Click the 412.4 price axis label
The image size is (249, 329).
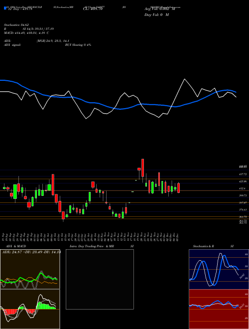(x=243, y=188)
